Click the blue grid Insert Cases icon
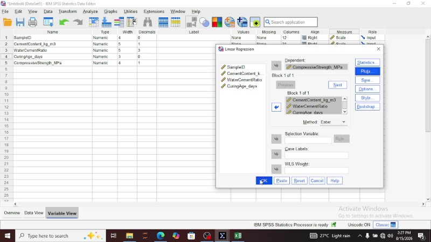Image resolution: width=431 pixels, height=242 pixels. (163, 22)
